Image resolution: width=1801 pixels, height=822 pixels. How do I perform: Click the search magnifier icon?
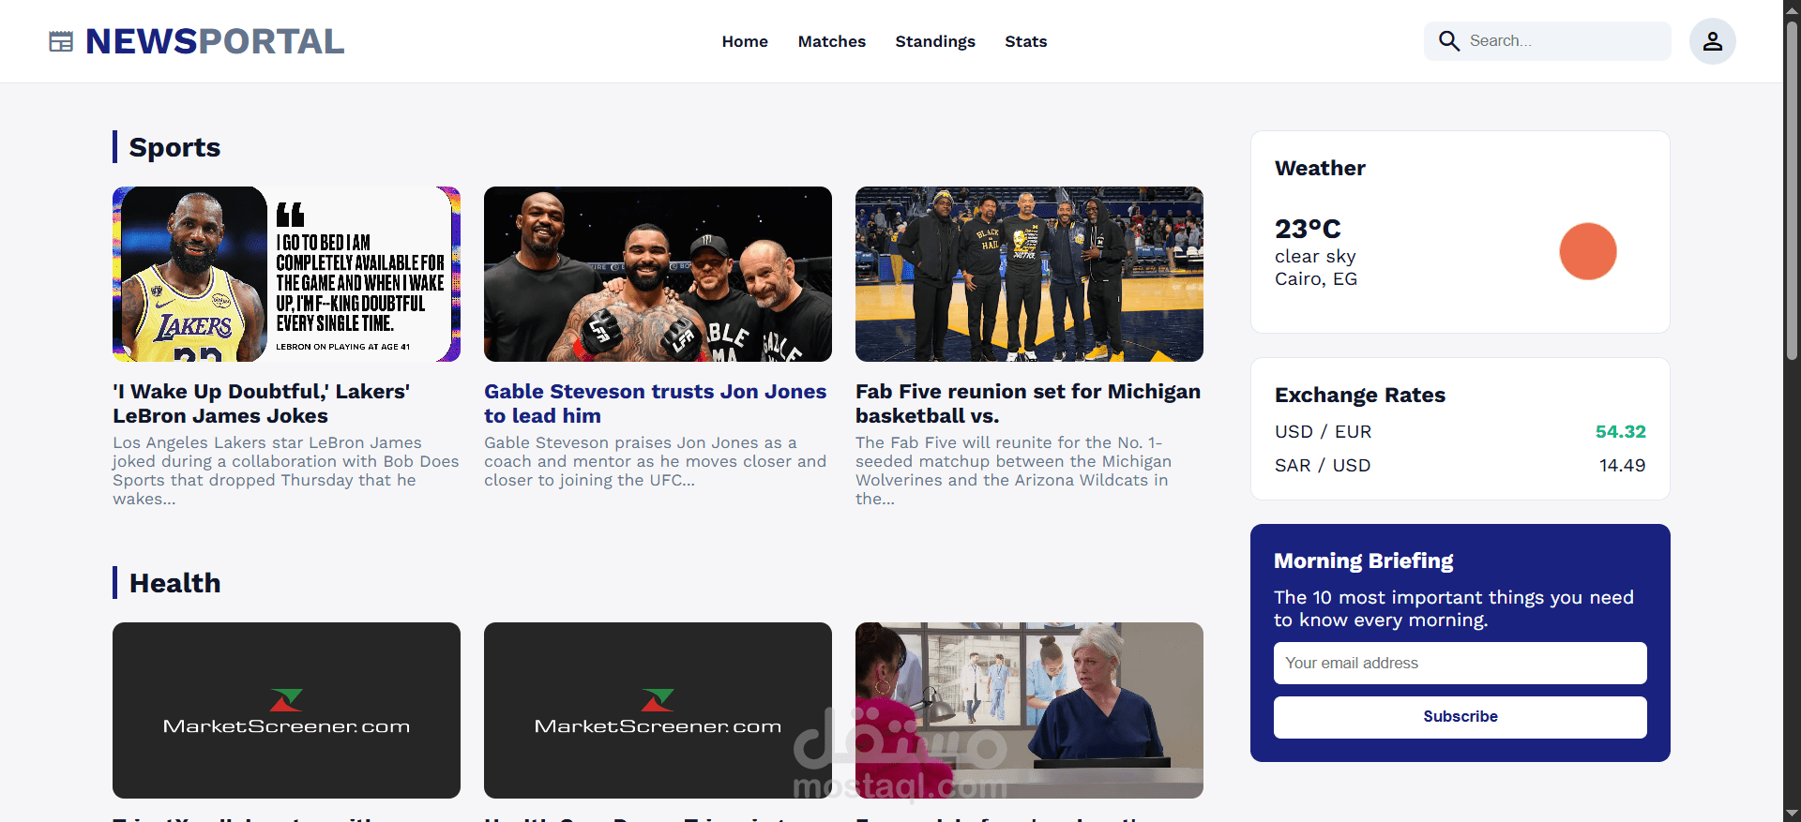(x=1449, y=41)
